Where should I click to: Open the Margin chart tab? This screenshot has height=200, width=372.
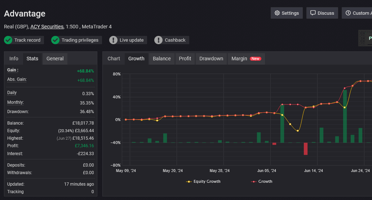(239, 59)
